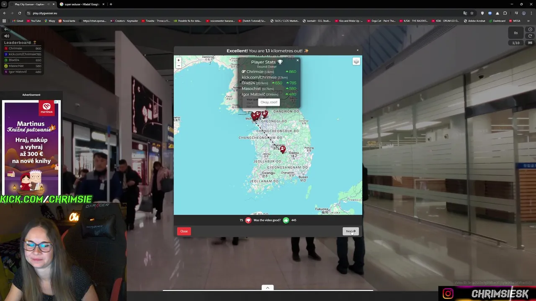Mute the game sound speaker icon
536x301 pixels.
click(x=6, y=36)
